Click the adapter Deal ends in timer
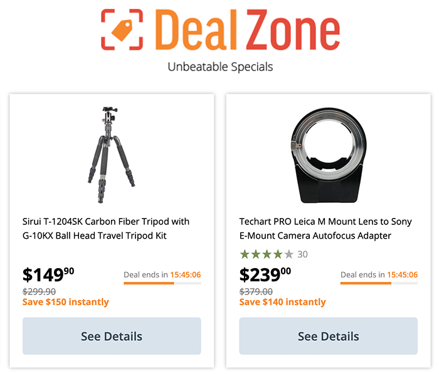The image size is (439, 374). [379, 274]
